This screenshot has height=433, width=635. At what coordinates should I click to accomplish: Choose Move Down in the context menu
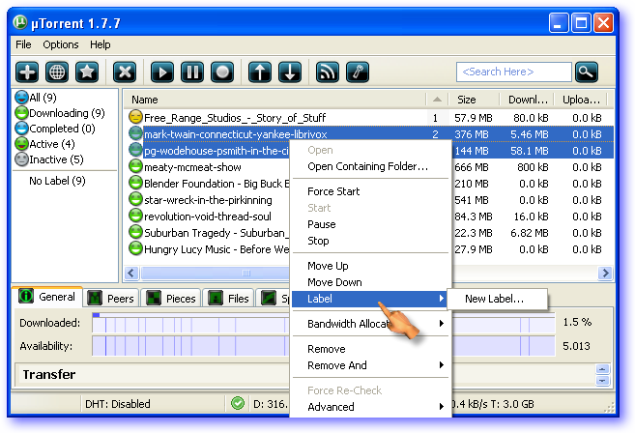coord(370,282)
